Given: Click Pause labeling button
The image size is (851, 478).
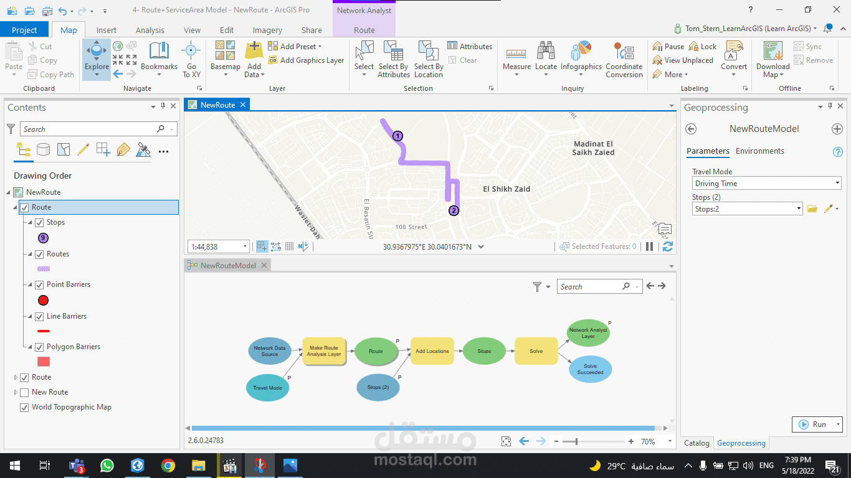Looking at the screenshot, I should coord(668,46).
